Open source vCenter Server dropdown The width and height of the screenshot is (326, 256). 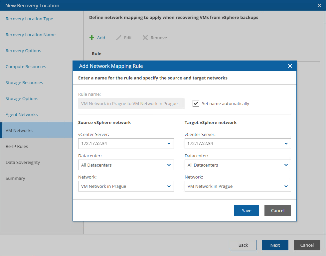[126, 144]
